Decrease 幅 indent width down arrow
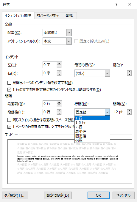Image resolution: width=137 pixels, height=202 pixels. 129,75
